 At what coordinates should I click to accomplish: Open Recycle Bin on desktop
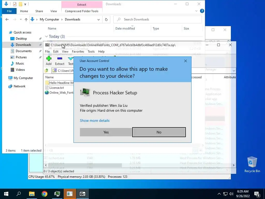[x=252, y=165]
